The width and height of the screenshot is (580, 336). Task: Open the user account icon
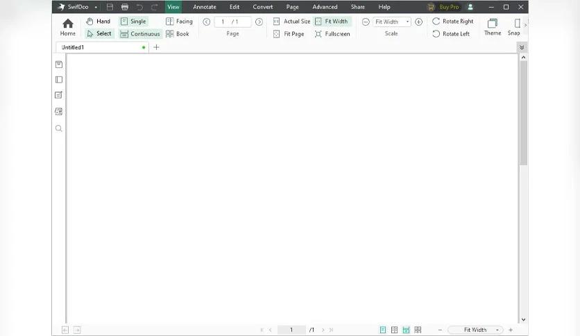470,7
